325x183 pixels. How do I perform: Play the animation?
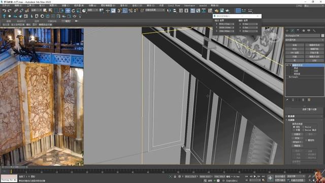[x=255, y=176]
